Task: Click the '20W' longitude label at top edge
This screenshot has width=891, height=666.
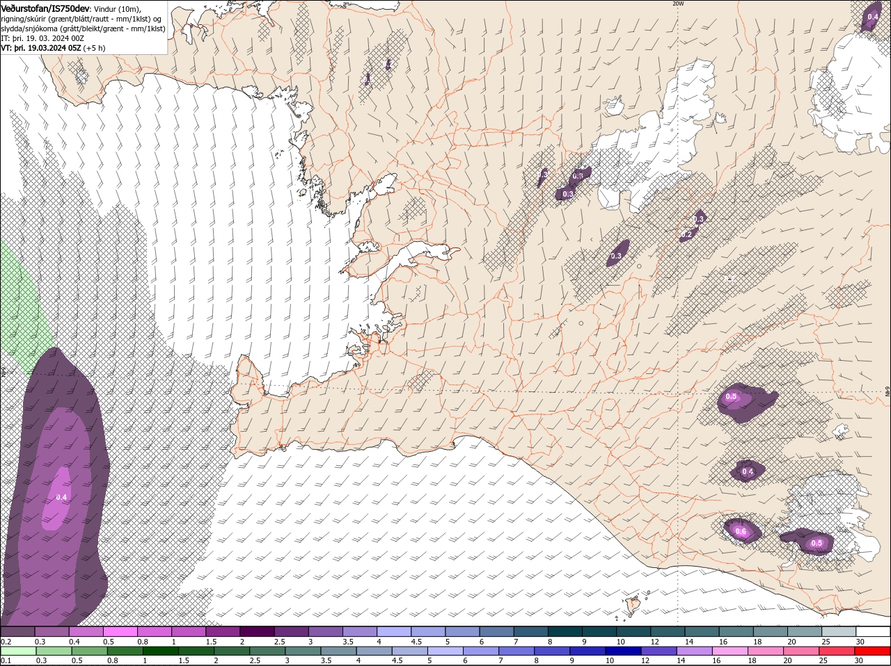Action: click(x=678, y=3)
